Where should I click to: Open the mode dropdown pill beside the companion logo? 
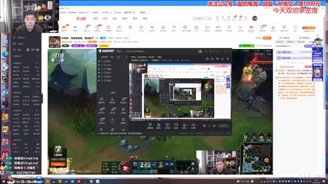click(119, 51)
